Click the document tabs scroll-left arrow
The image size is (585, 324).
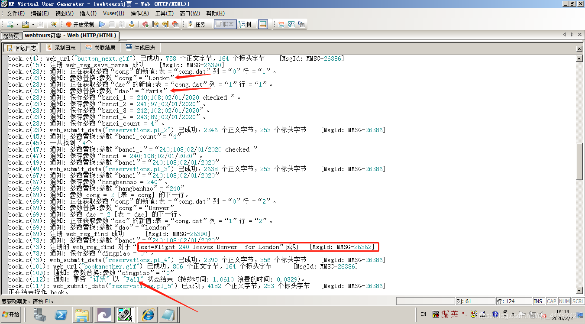[x=565, y=34]
